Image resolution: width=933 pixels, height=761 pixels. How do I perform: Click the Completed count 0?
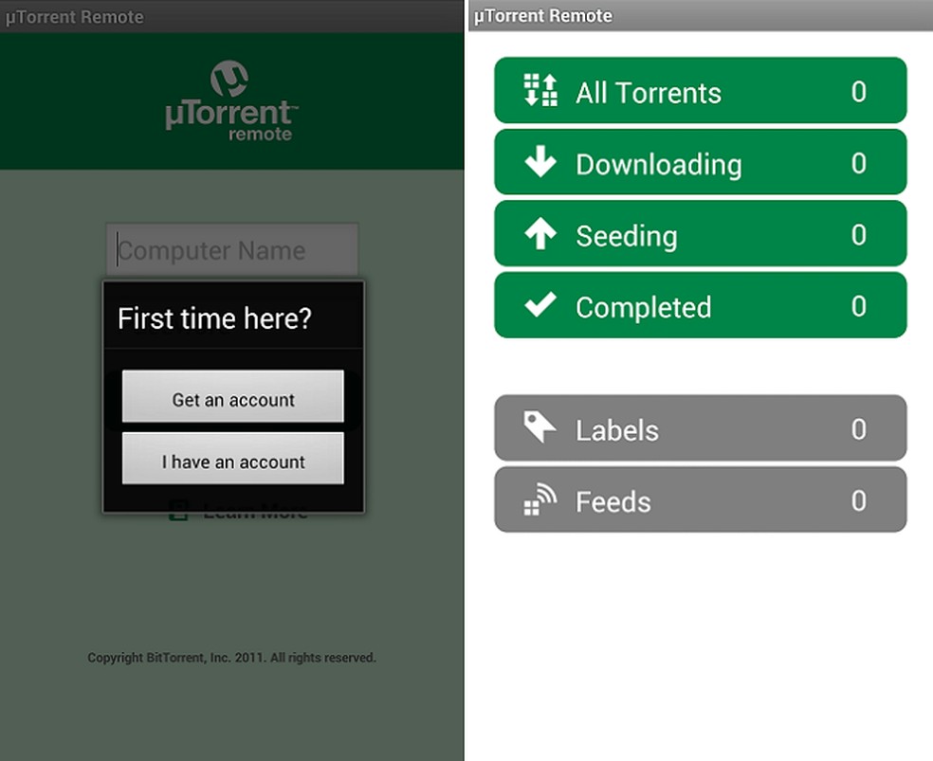[x=858, y=306]
